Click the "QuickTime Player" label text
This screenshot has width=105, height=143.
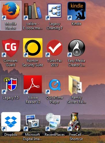55,100
